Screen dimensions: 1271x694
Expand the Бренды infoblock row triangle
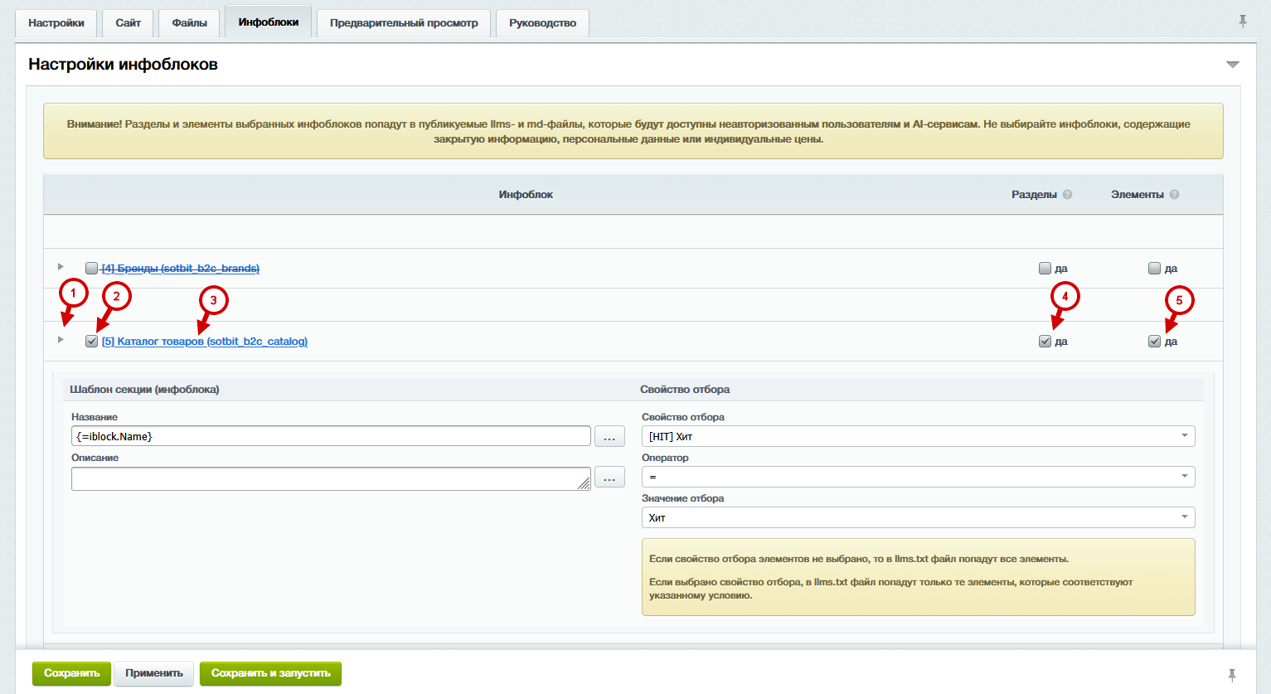(61, 267)
